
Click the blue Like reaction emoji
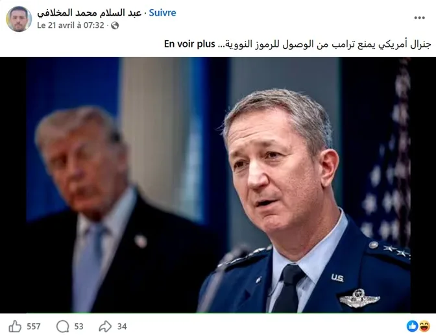(x=413, y=326)
